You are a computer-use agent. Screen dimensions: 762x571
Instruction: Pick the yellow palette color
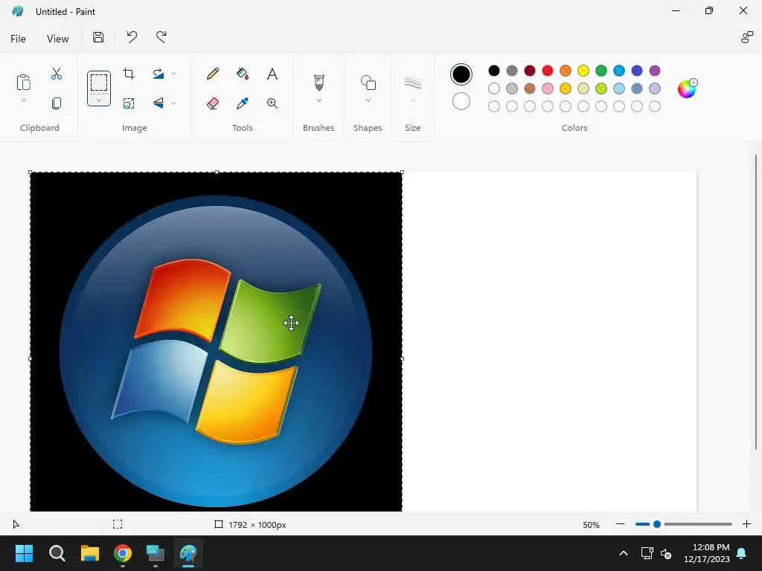point(583,71)
